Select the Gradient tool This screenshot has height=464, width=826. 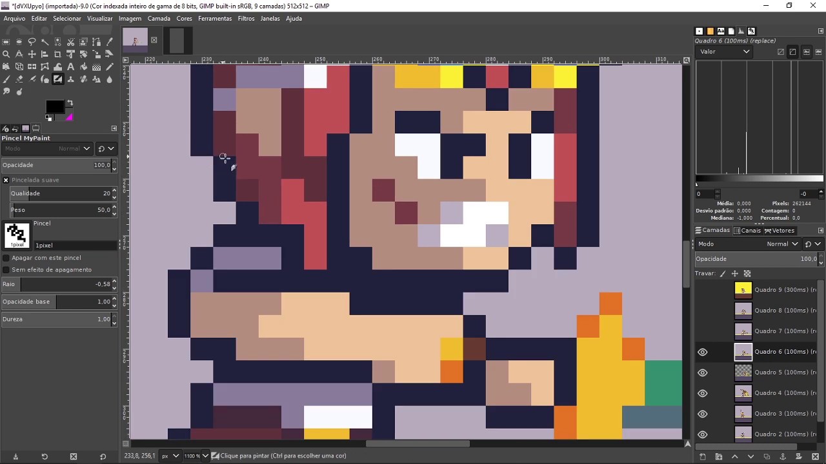(96, 66)
